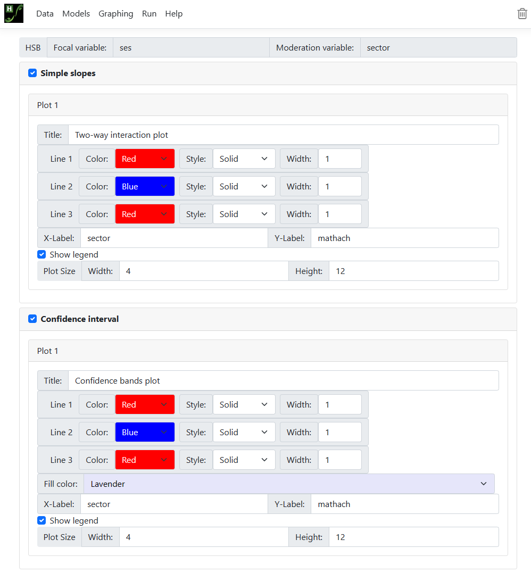Toggle Show legend in Simple slopes plot
The width and height of the screenshot is (531, 581).
[42, 255]
